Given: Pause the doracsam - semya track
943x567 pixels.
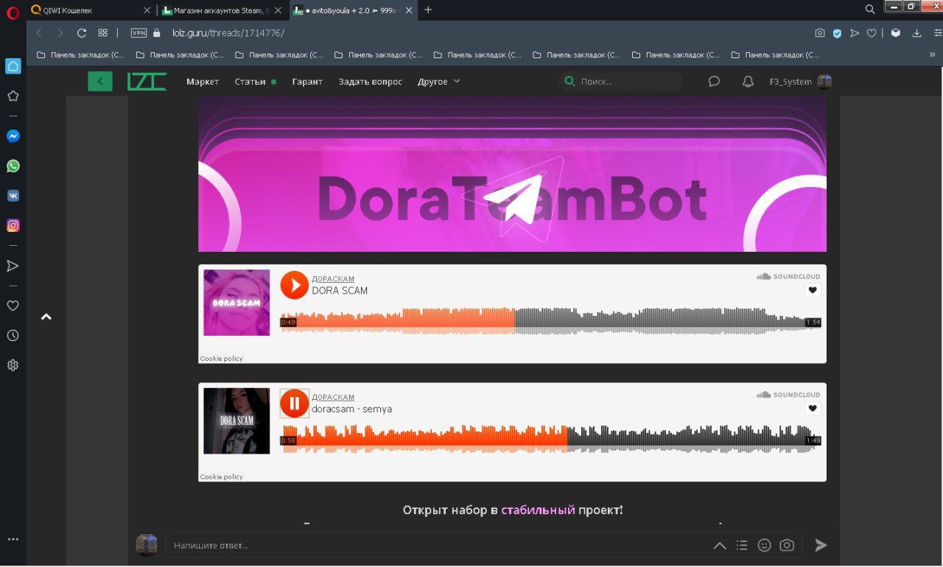Looking at the screenshot, I should tap(294, 404).
